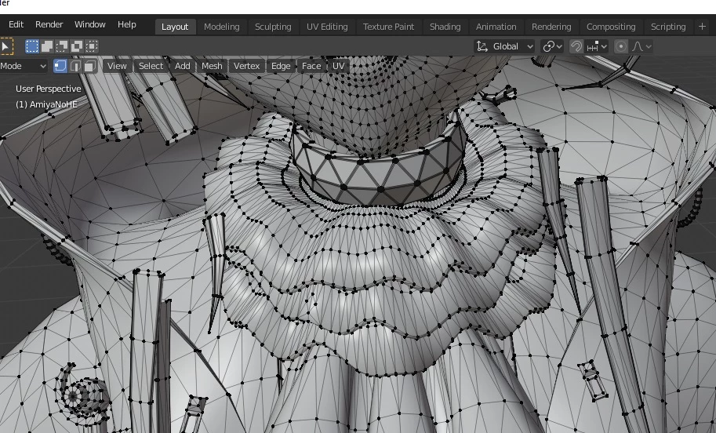Open the viewport Add menu

(x=182, y=66)
